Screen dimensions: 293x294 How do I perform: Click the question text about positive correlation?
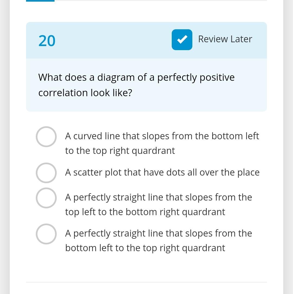[136, 85]
